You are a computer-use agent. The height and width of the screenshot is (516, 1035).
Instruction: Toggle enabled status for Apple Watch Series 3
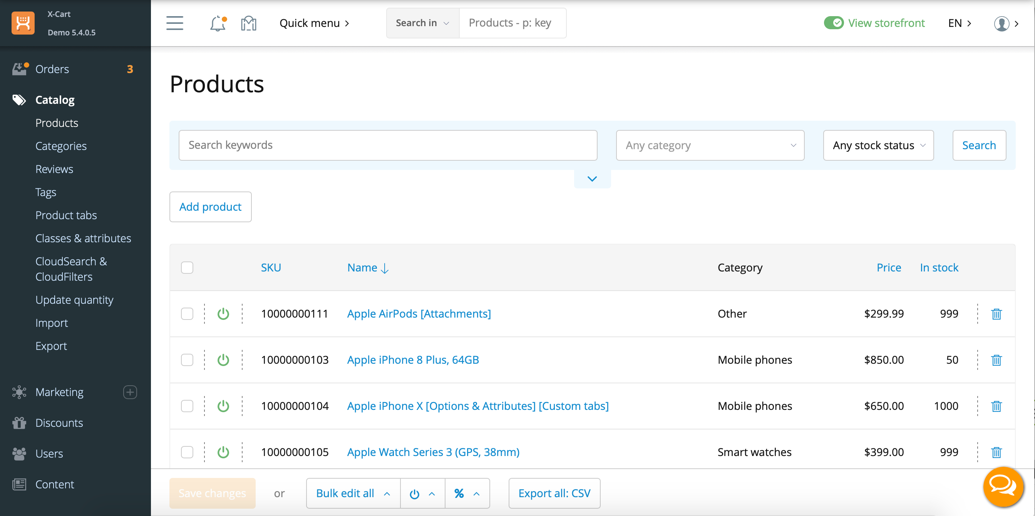pos(223,452)
